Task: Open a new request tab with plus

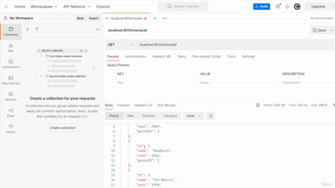Action: point(155,18)
